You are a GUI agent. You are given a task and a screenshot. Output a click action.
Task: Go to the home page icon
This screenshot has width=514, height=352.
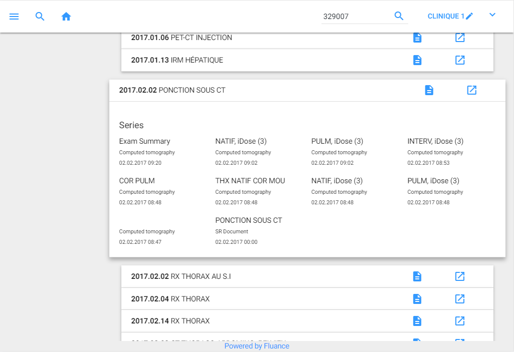(x=66, y=17)
